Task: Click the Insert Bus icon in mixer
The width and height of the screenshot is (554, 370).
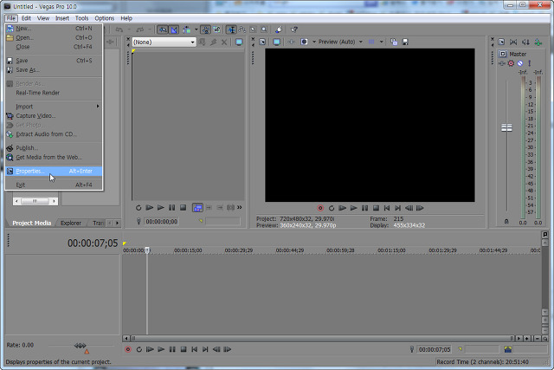Action: [x=538, y=42]
